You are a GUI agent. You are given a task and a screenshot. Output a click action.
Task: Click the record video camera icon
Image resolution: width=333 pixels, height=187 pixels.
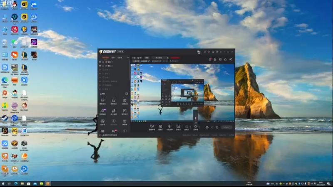(x=207, y=128)
